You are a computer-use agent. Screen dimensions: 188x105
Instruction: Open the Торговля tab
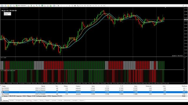5,100
